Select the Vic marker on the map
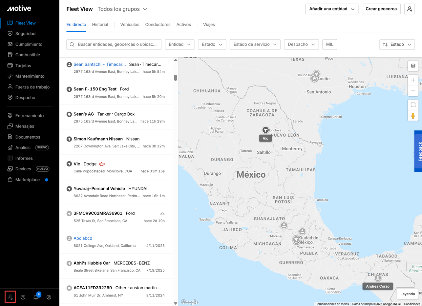Viewport: 422px width, 306px height. 265,130
